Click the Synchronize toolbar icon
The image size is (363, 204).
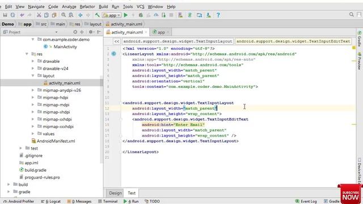click(12, 15)
